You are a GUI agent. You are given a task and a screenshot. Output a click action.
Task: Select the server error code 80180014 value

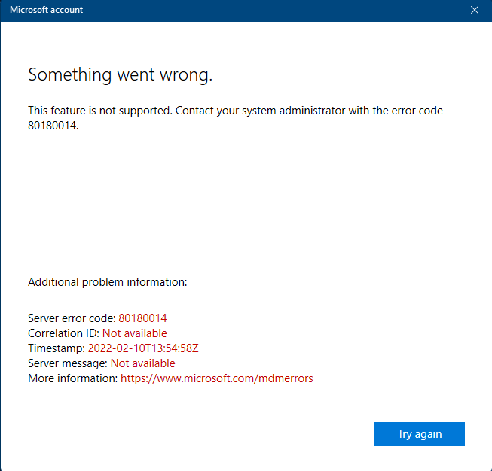(142, 318)
